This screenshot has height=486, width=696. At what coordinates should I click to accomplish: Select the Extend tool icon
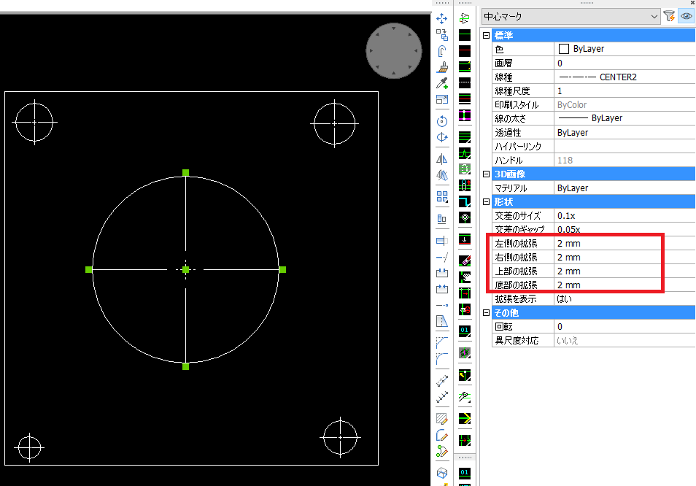click(x=441, y=257)
